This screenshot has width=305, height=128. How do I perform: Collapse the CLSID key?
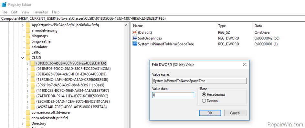point(23,58)
